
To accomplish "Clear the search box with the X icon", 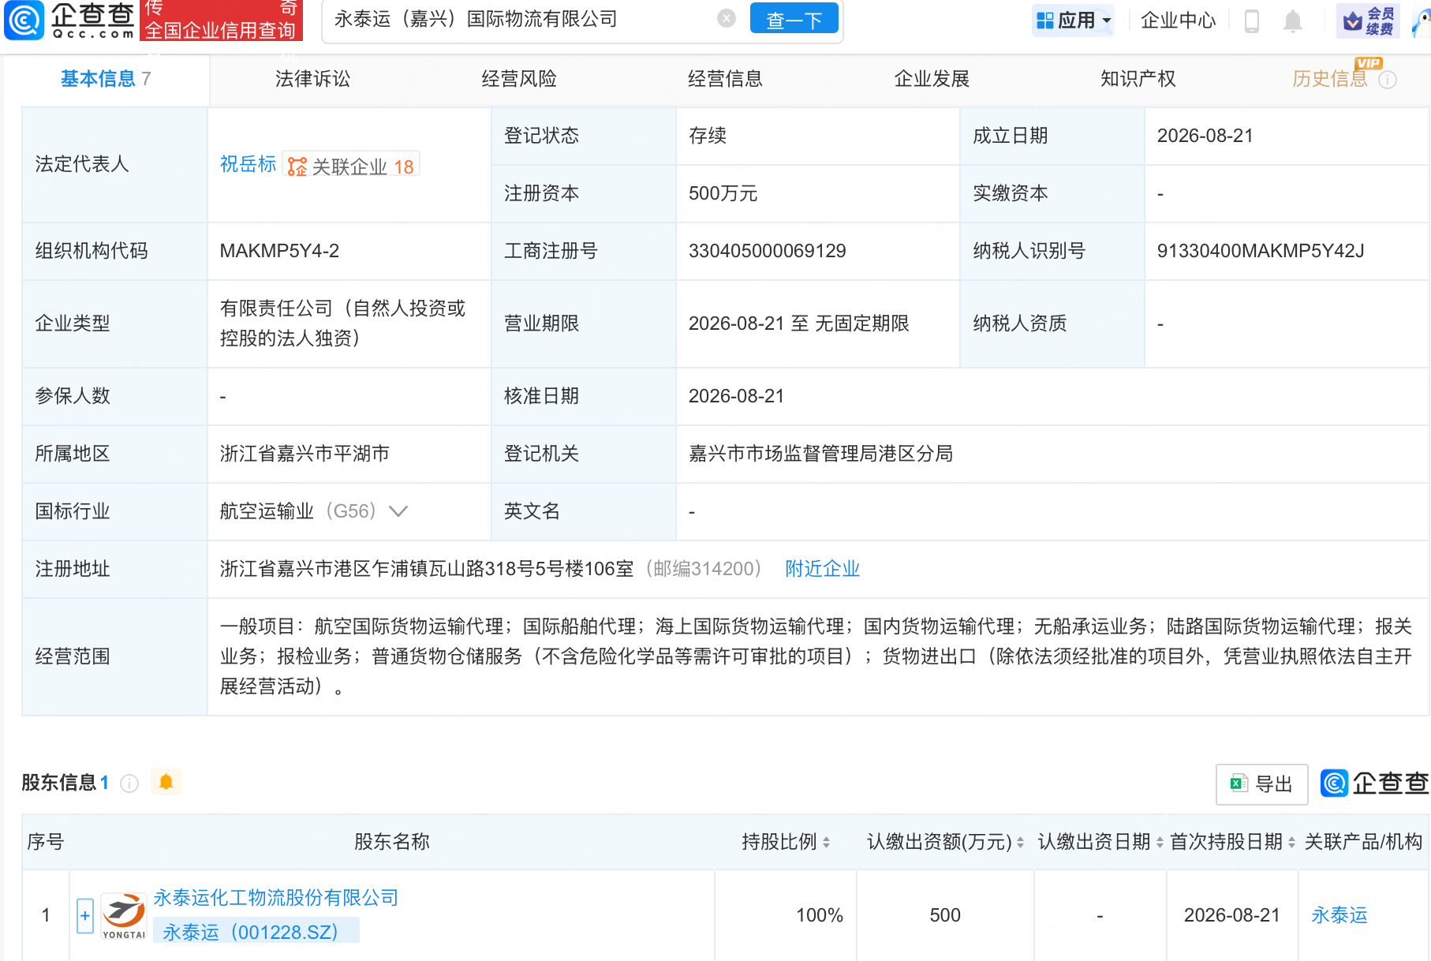I will pos(727,18).
